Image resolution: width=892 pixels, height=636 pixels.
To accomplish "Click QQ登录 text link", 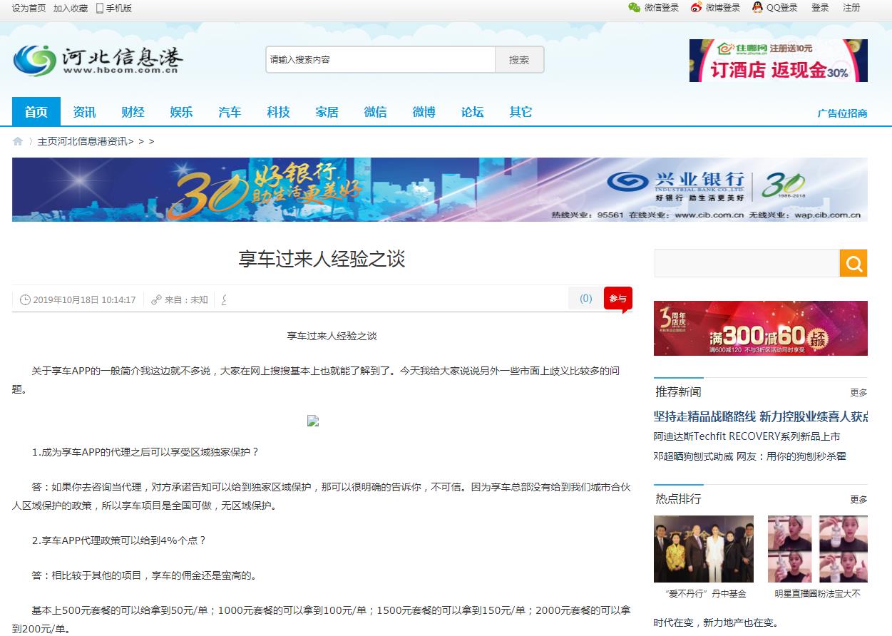I will 782,8.
